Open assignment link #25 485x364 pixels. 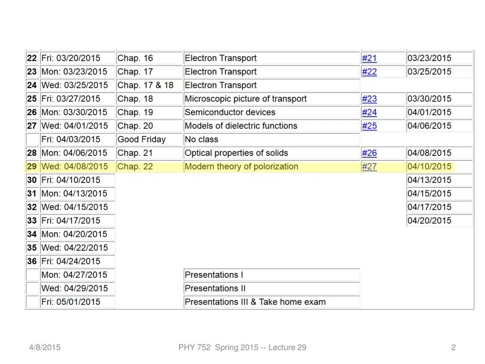[369, 126]
